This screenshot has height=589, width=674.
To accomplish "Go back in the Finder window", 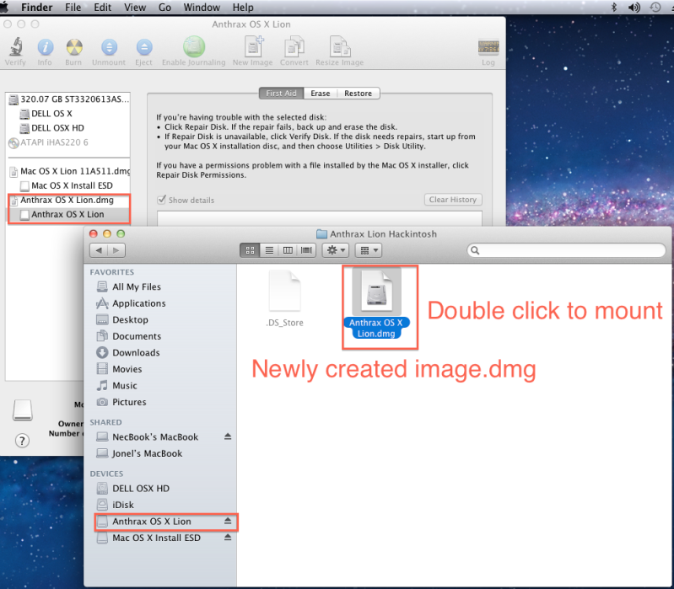I will (x=99, y=250).
